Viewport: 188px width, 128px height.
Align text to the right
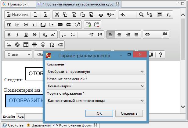tap(128, 35)
